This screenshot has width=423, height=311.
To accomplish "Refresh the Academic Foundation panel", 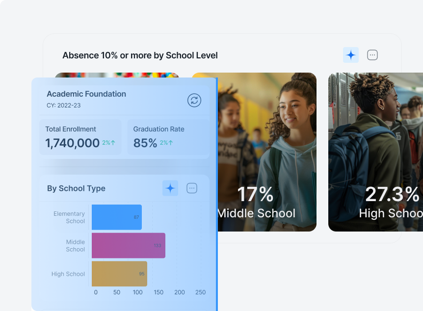I will coord(194,100).
